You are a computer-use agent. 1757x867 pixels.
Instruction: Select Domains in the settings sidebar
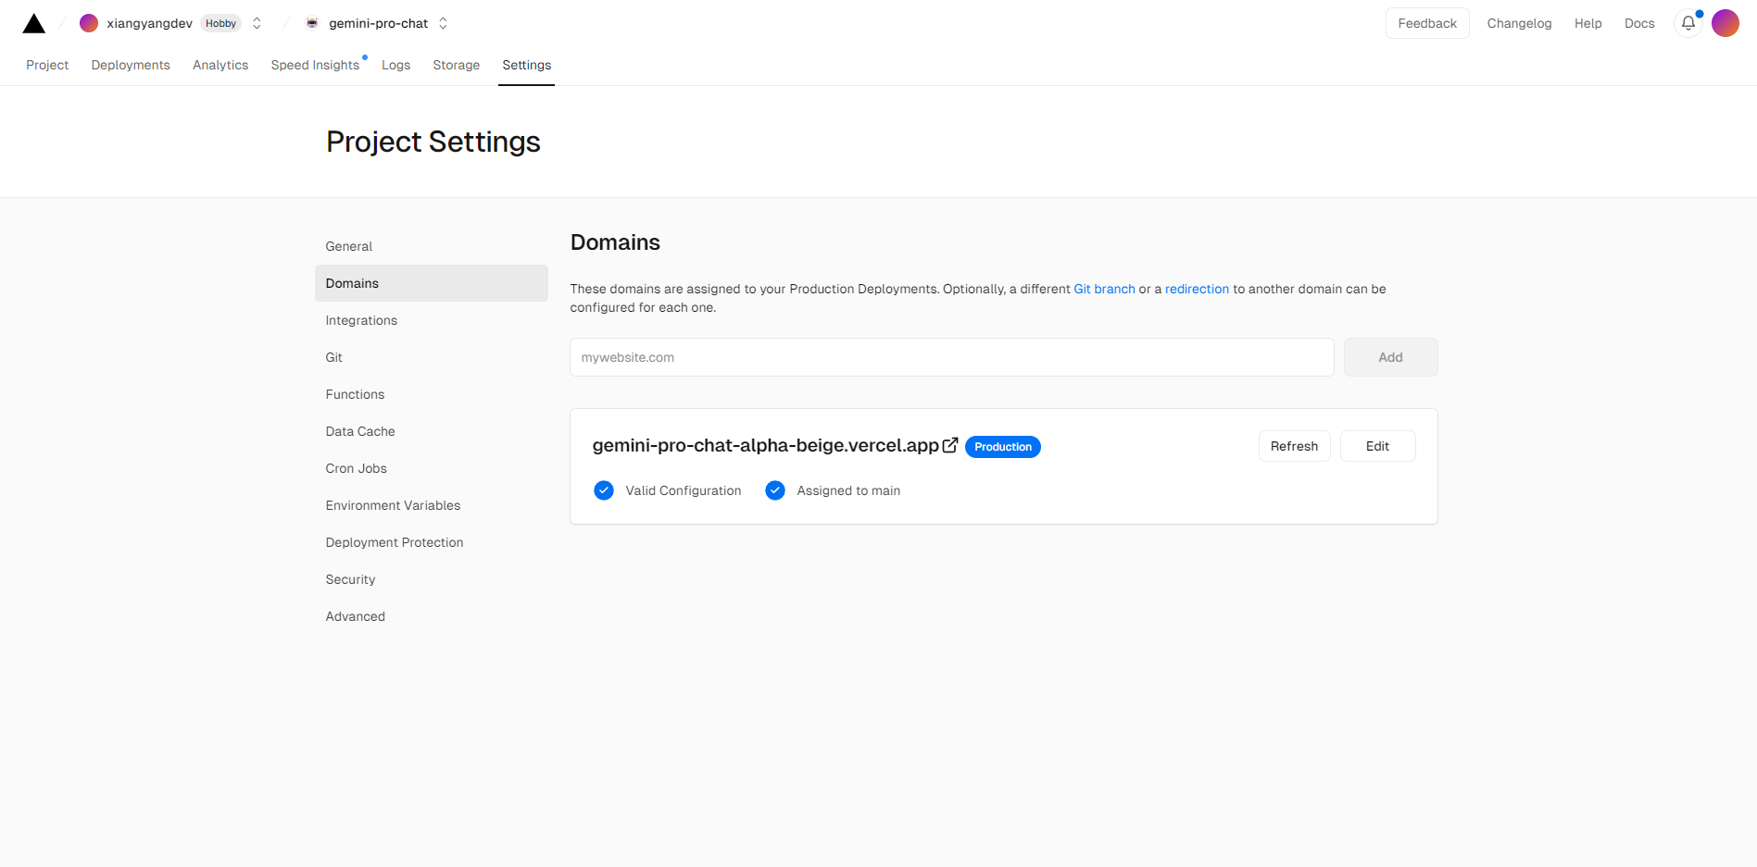click(x=432, y=283)
